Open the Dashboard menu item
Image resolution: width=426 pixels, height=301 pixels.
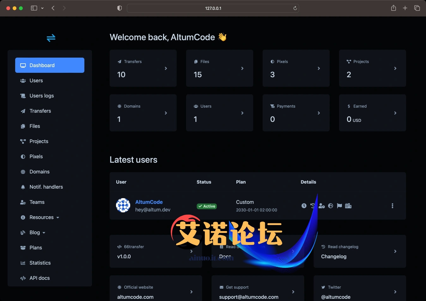(50, 65)
